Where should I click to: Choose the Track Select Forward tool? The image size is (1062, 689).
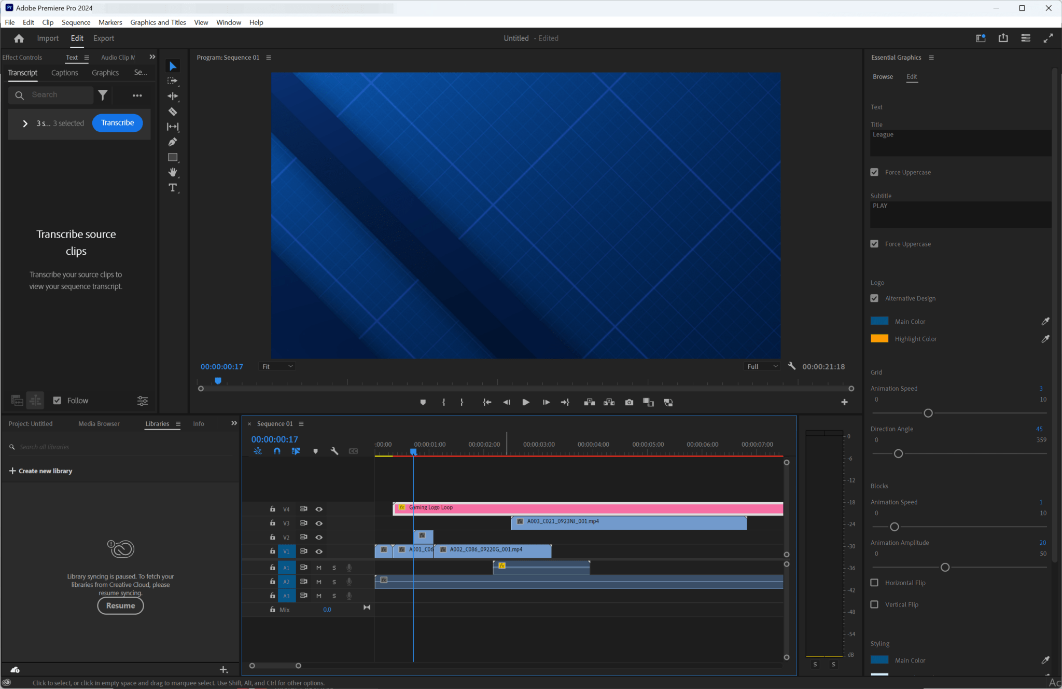173,81
